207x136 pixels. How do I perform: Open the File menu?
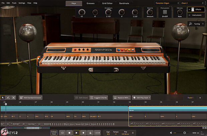click(3, 3)
